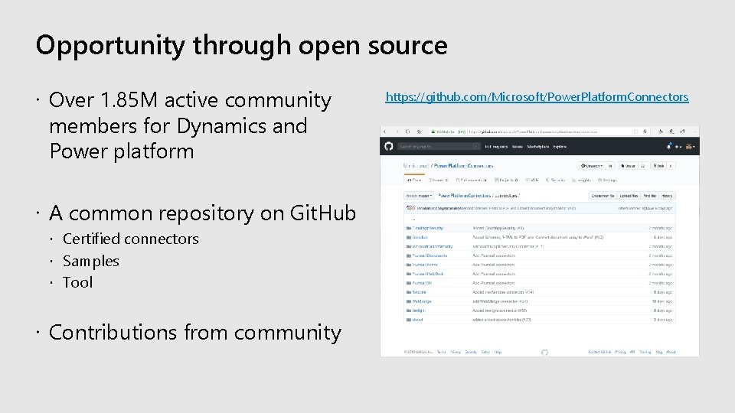735x413 pixels.
Task: Click the folder icon beside CloudAppSecurity
Action: (409, 229)
